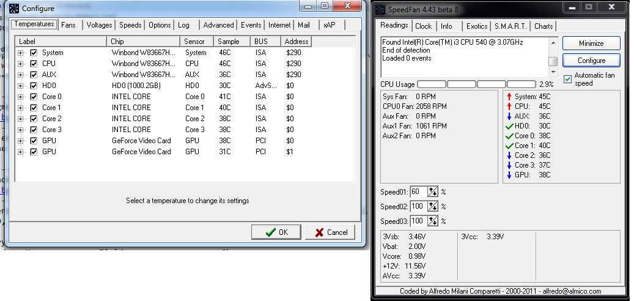Image resolution: width=634 pixels, height=301 pixels.
Task: Click the Minimize button in SpeedFan
Action: (x=591, y=43)
